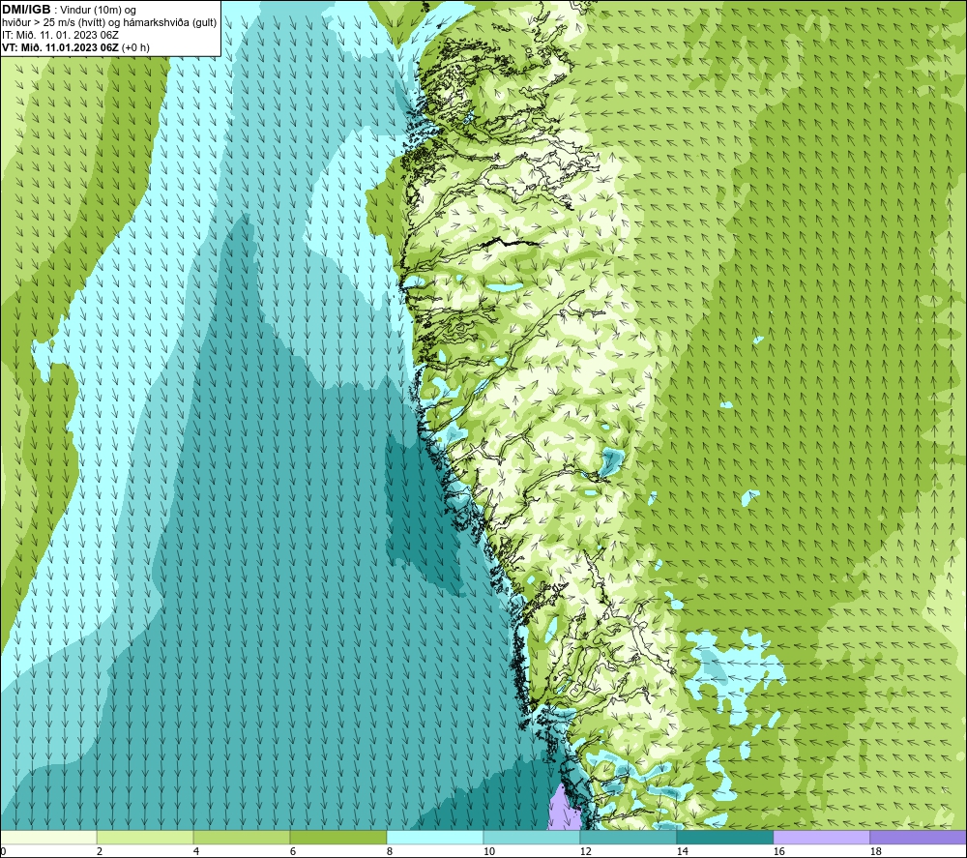Click the legend scale label '4'

(196, 851)
